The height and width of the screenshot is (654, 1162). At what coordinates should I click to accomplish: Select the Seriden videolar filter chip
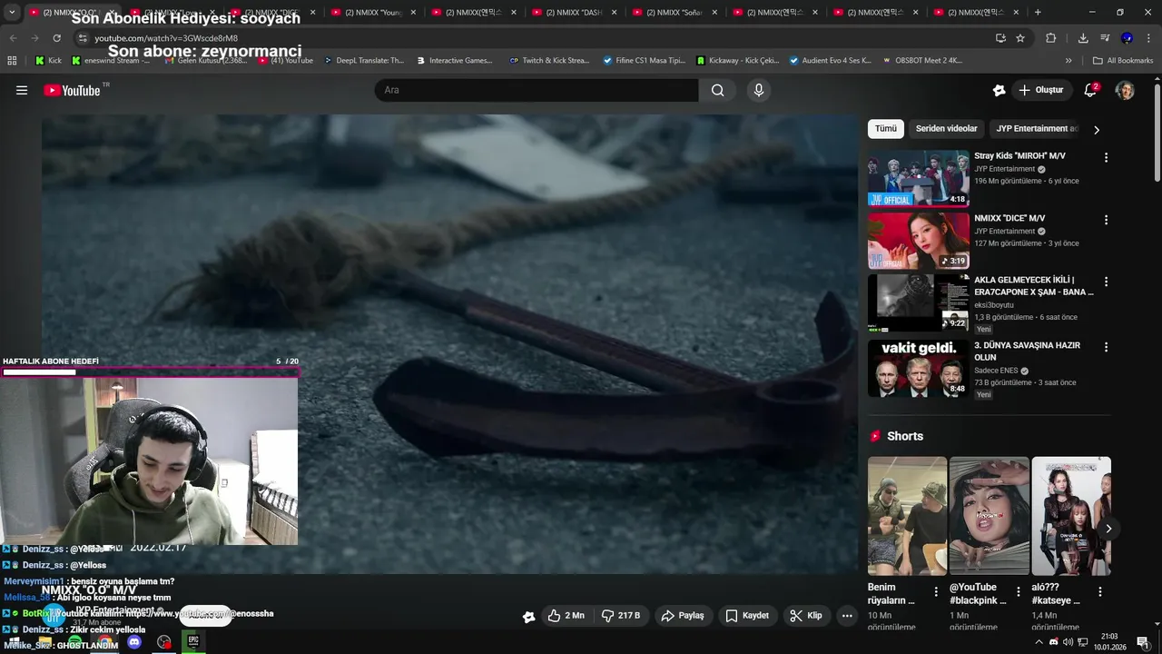[x=947, y=129]
